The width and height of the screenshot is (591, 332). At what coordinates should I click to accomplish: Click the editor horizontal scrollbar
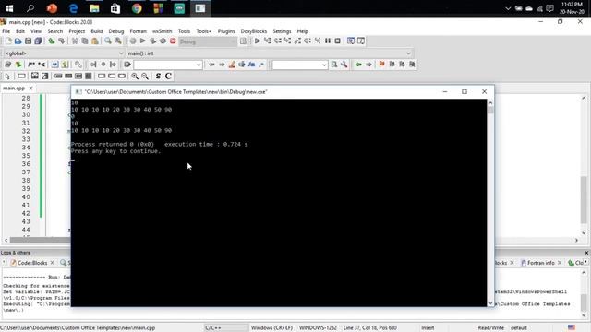click(x=40, y=240)
